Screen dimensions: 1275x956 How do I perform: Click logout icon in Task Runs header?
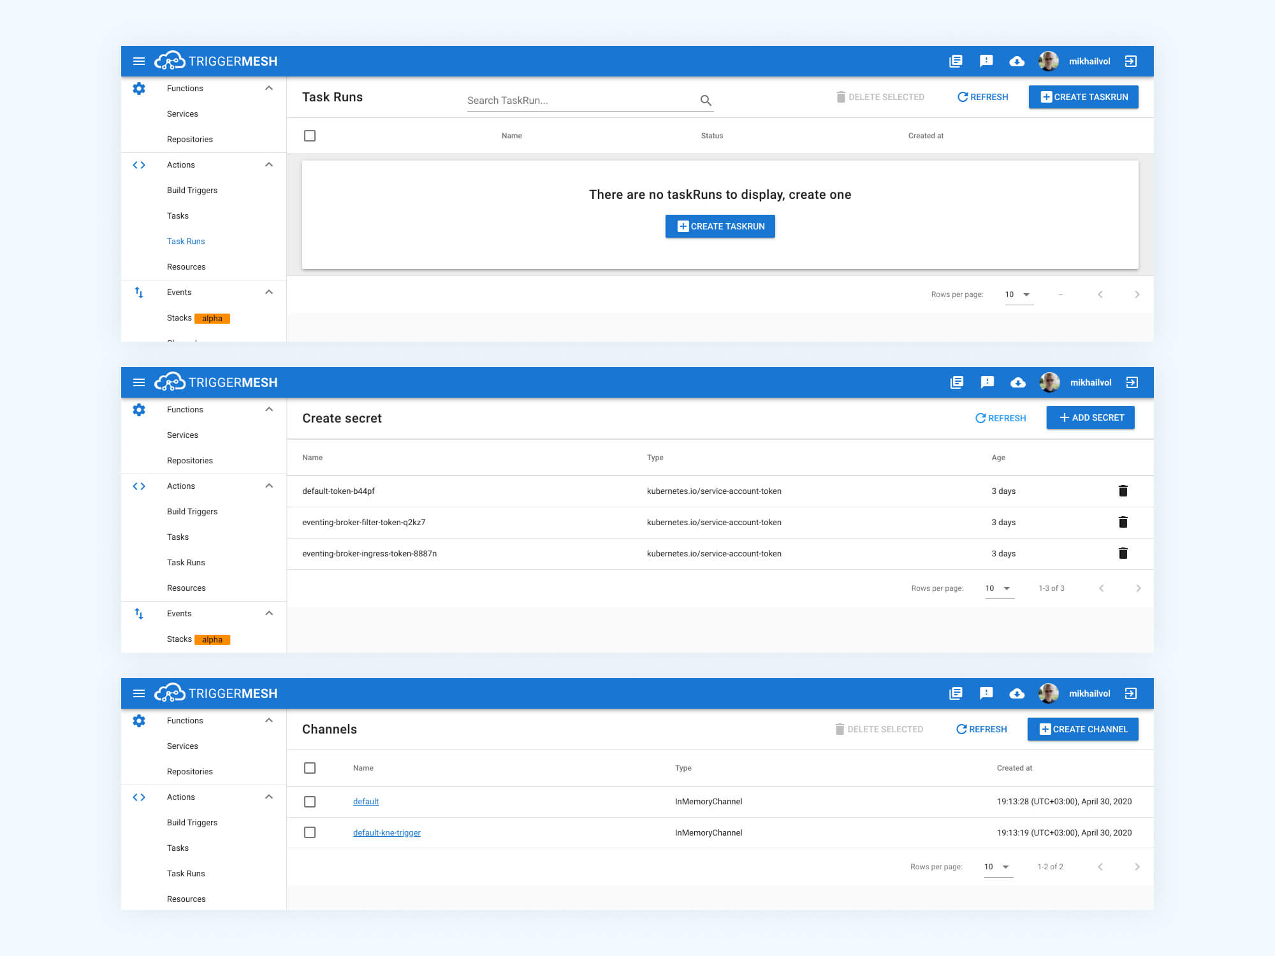point(1131,61)
